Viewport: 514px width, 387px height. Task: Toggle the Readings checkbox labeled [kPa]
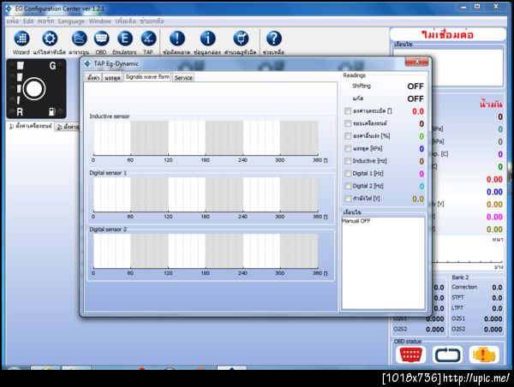tap(348, 148)
